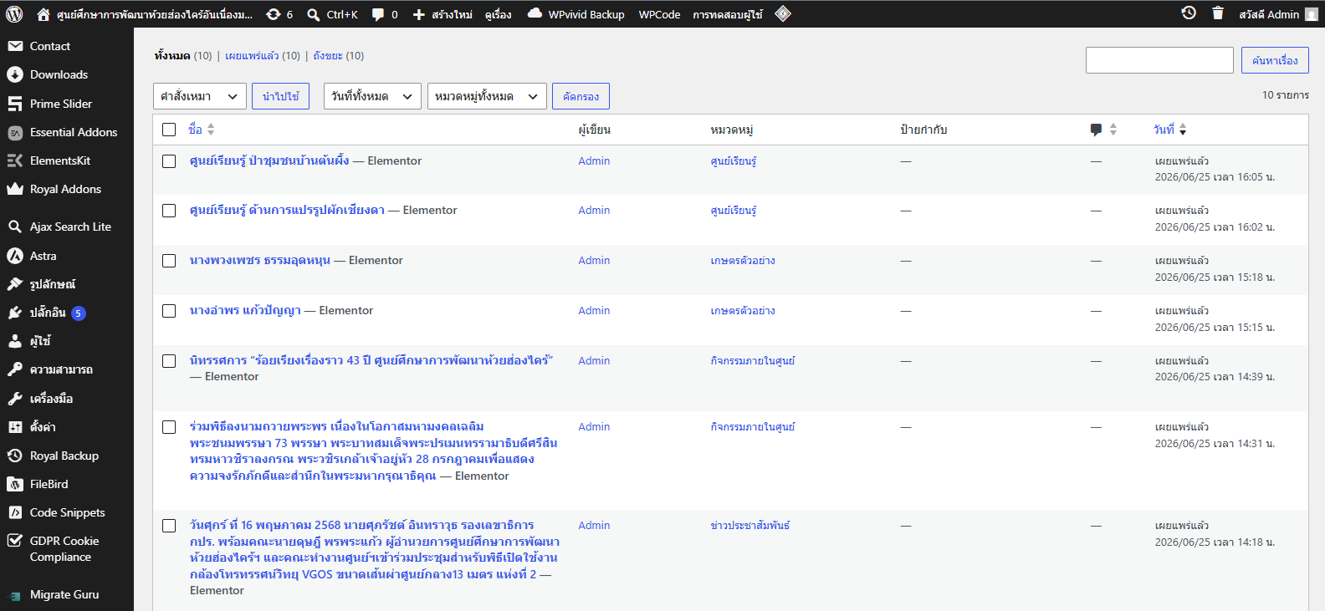This screenshot has width=1325, height=611.
Task: Sort the list by วันที่ date column
Action: pos(1169,130)
